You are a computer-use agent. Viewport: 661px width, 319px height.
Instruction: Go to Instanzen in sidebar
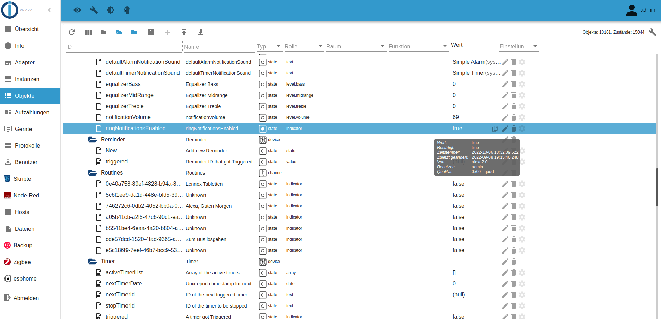(x=30, y=79)
